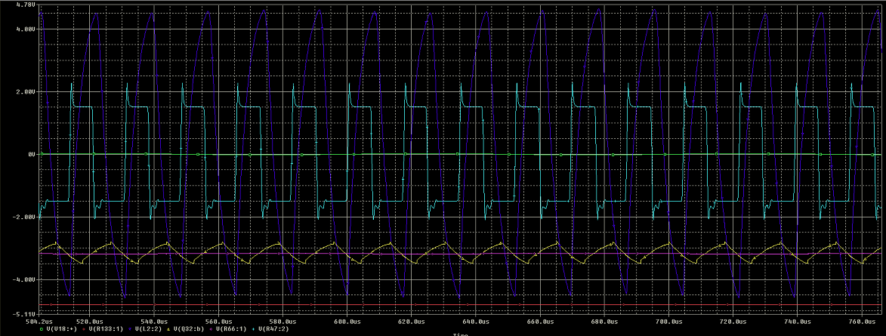Viewport: 886px width, 336px height.
Task: Click the 2.00V Y-axis label
Action: (x=26, y=91)
